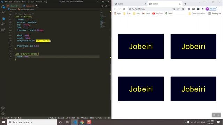Open YouTube bookmark
This screenshot has width=223, height=125.
click(157, 14)
